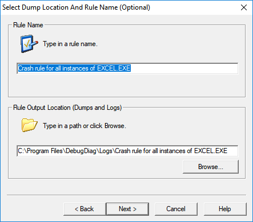Close the Select Dump Location dialog
Viewport: 253px width, 222px height.
244,7
